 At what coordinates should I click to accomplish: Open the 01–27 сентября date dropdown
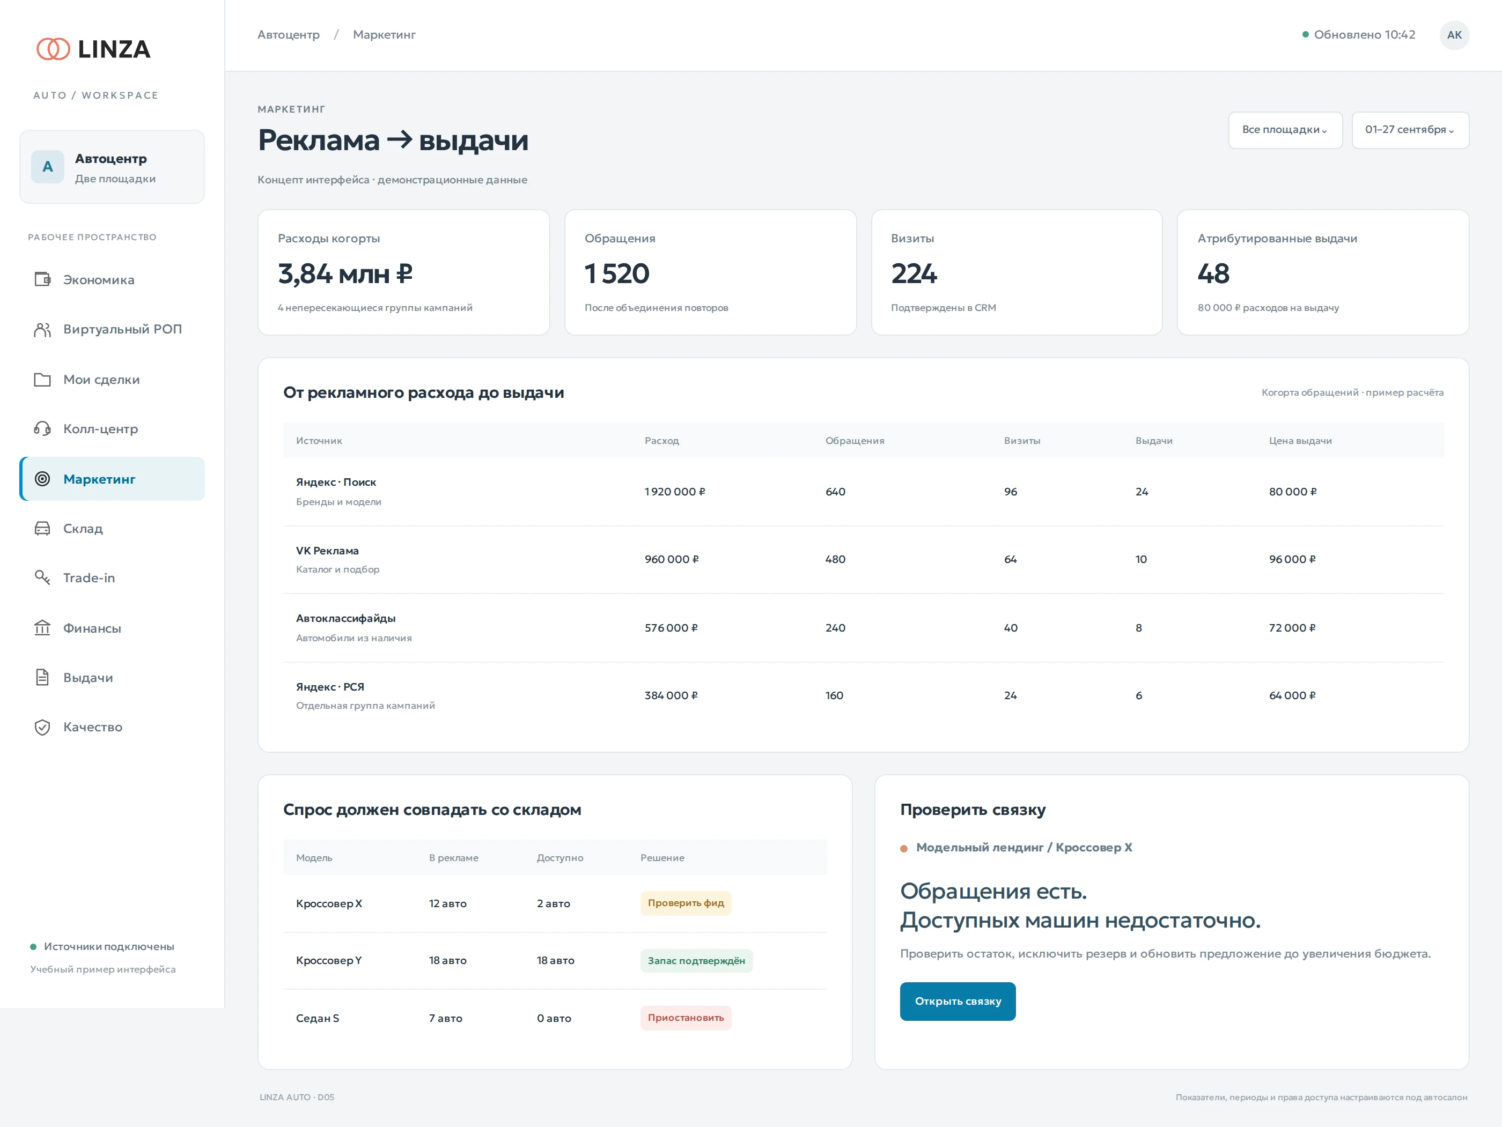1410,130
